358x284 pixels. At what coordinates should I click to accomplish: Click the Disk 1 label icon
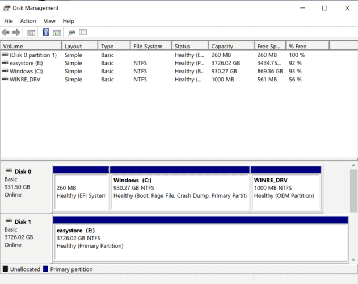click(x=9, y=220)
